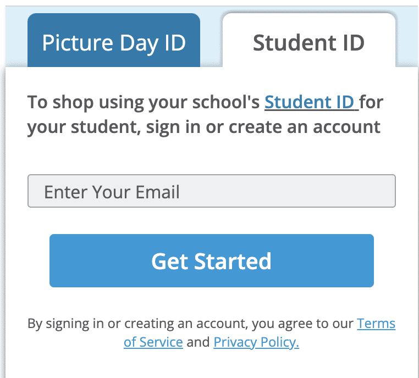419x378 pixels.
Task: Focus the email address text box
Action: click(212, 191)
